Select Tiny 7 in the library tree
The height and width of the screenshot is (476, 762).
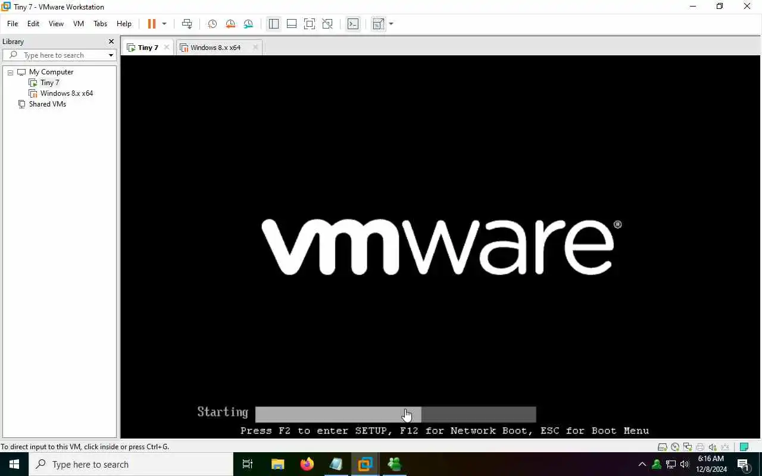[x=49, y=83]
